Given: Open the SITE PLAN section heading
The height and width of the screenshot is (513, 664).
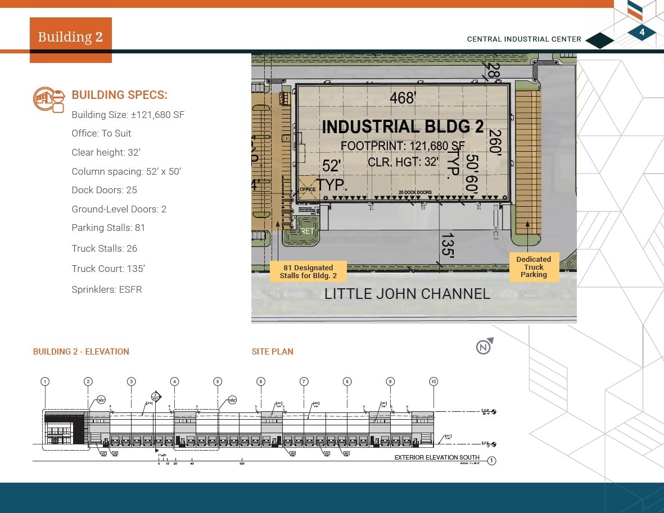Looking at the screenshot, I should click(x=273, y=352).
